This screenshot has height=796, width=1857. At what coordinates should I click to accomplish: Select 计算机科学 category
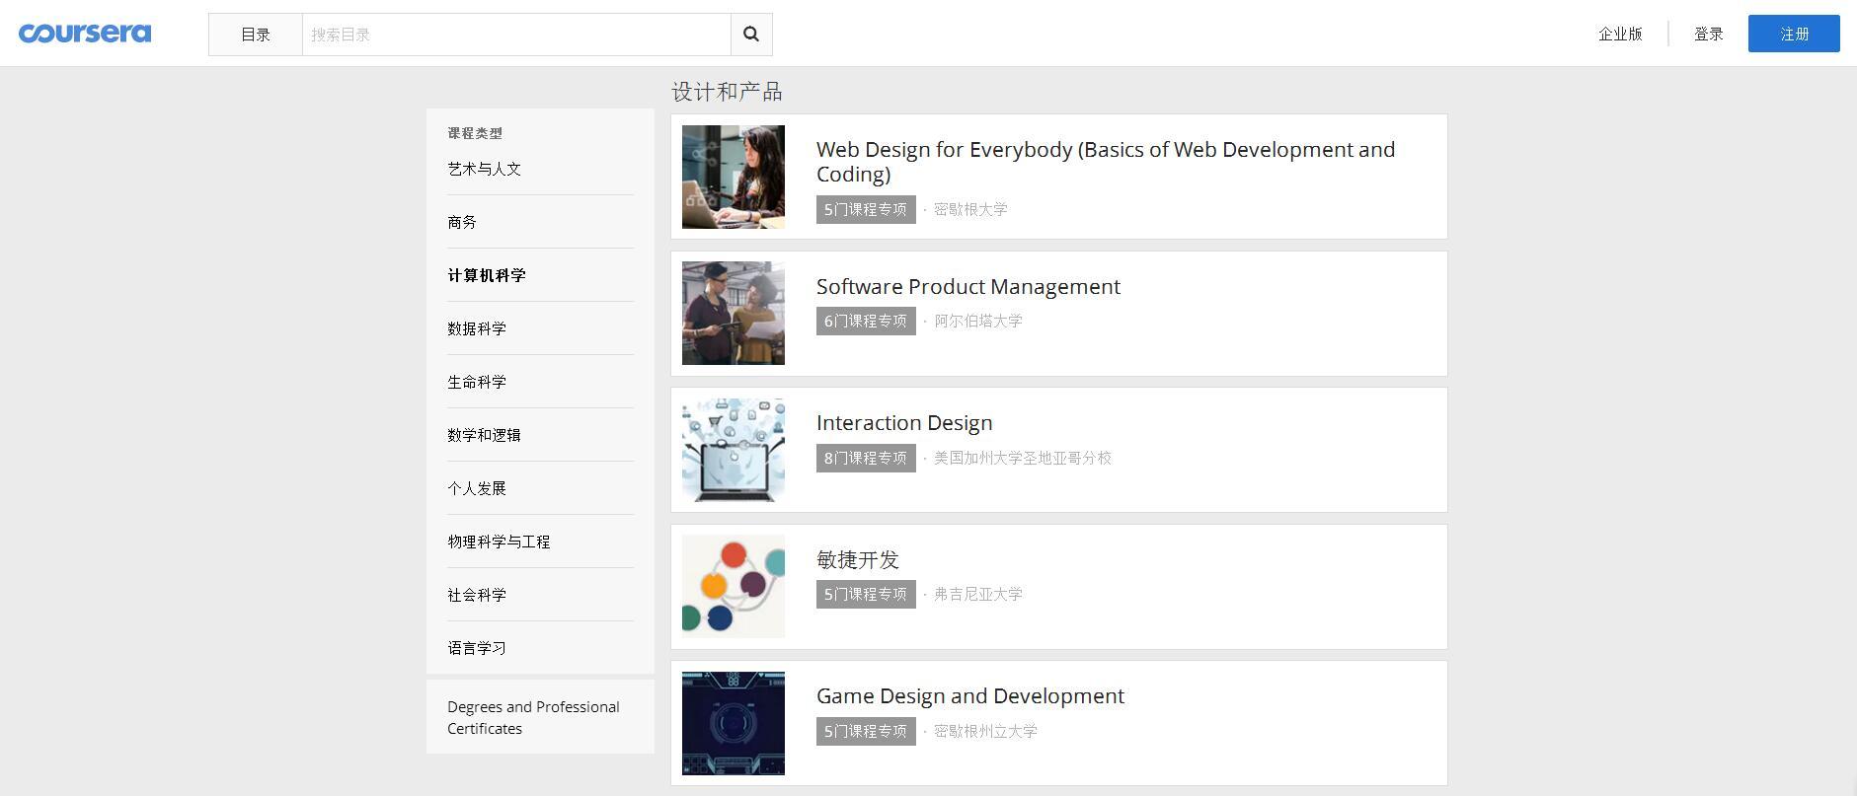(487, 275)
